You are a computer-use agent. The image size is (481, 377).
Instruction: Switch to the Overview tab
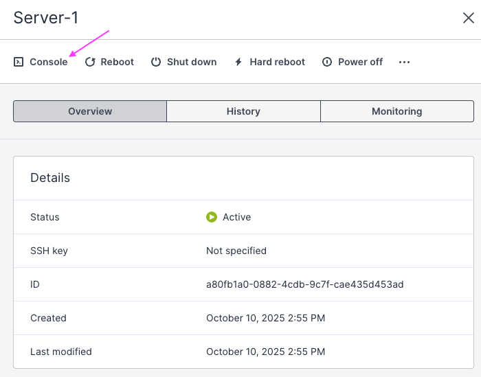(x=90, y=111)
